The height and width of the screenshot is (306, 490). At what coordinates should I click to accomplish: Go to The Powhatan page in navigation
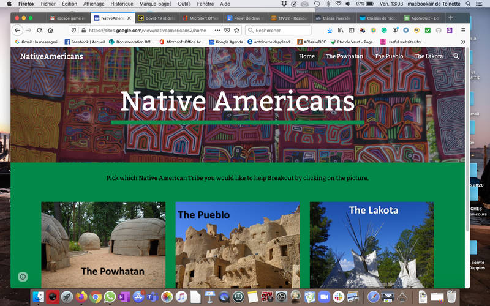point(344,56)
